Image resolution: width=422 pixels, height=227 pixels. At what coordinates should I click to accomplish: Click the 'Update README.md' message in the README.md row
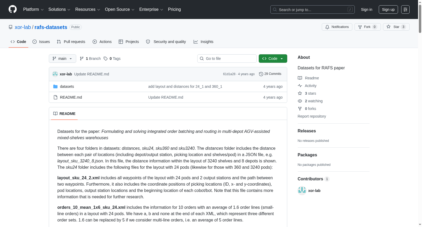click(166, 97)
